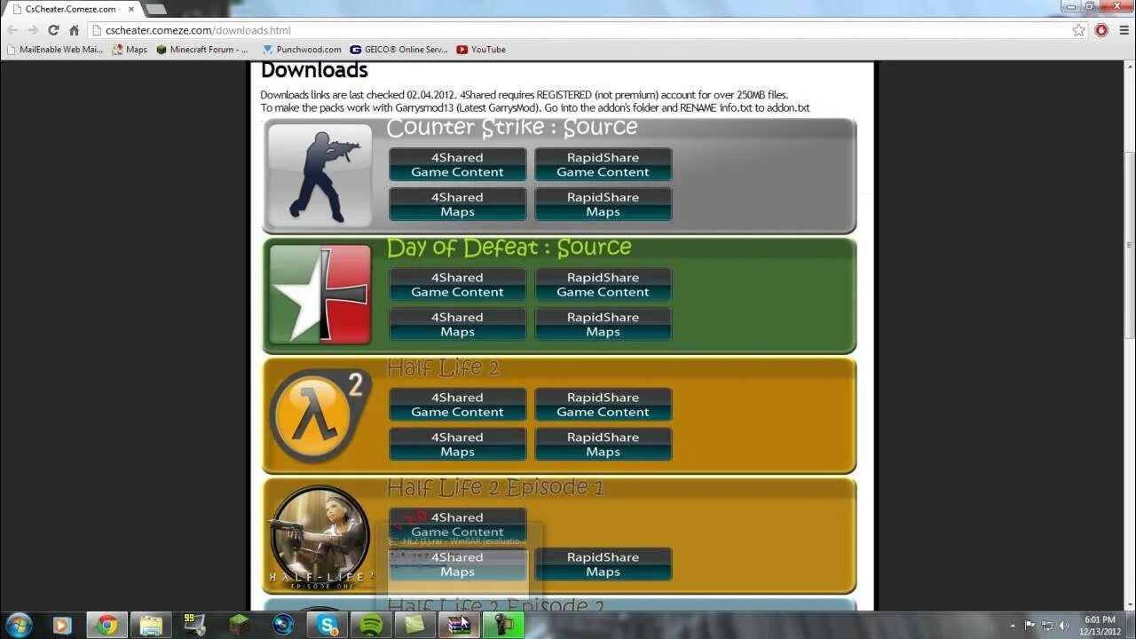
Task: Open the green screen-recorder taskbar item
Action: (503, 625)
